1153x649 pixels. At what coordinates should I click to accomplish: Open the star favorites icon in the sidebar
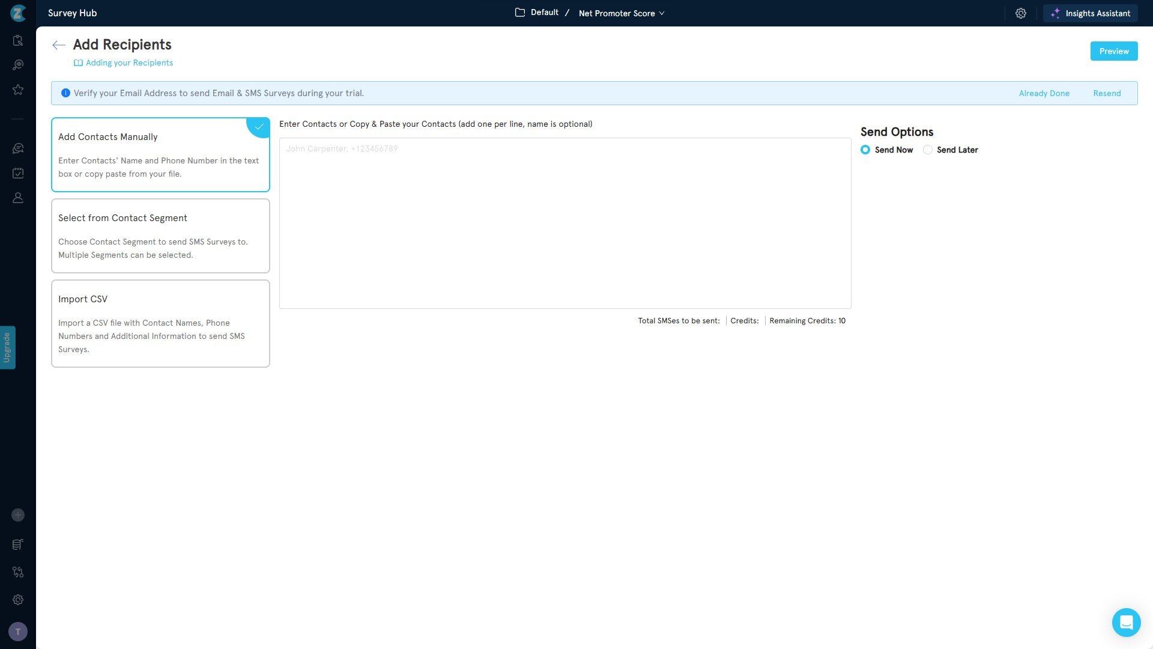pyautogui.click(x=18, y=90)
